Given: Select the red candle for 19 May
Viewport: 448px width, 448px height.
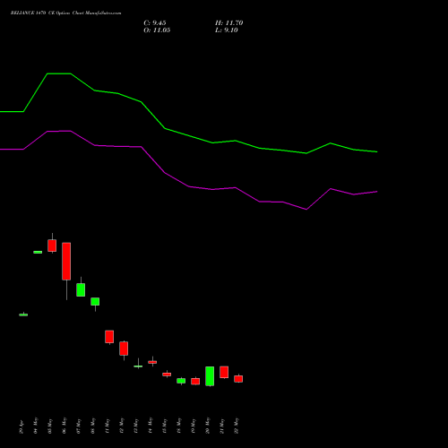Looking at the screenshot, I should [x=195, y=382].
